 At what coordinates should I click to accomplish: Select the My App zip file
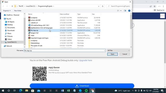coord(64,30)
